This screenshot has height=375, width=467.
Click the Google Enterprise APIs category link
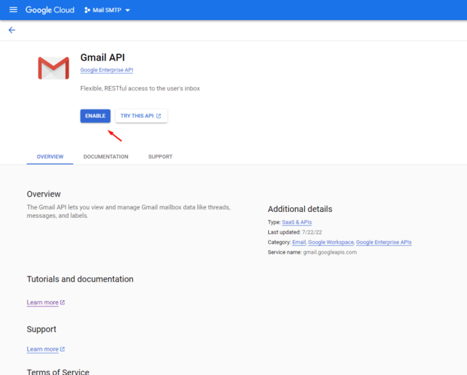point(384,242)
